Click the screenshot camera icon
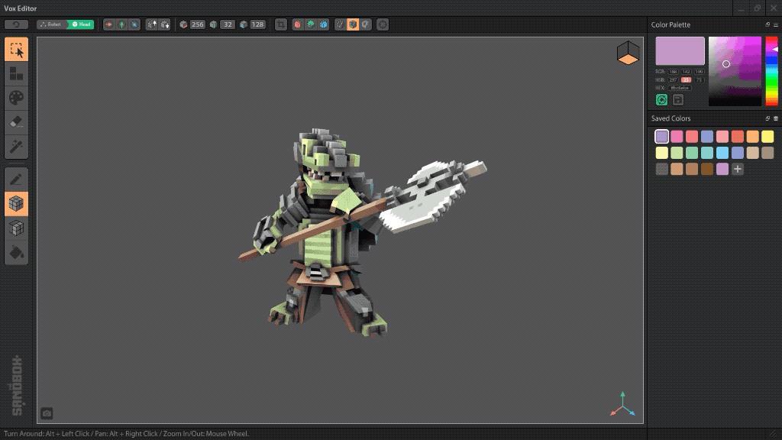 coord(47,413)
